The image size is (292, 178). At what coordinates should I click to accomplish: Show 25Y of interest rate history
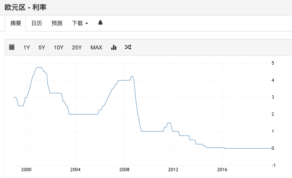pyautogui.click(x=77, y=48)
